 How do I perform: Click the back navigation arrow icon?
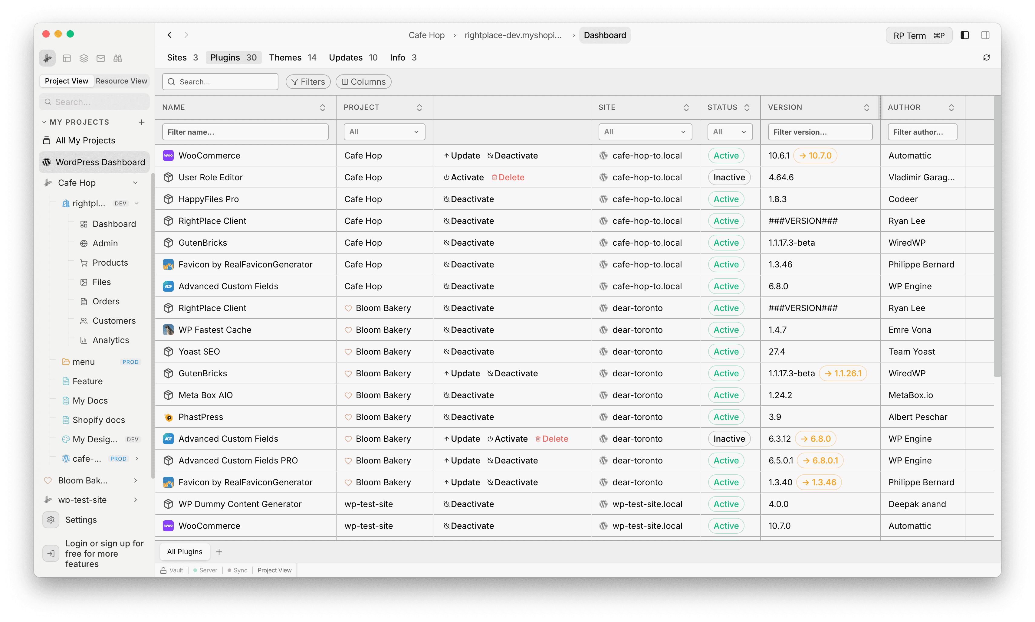(169, 35)
